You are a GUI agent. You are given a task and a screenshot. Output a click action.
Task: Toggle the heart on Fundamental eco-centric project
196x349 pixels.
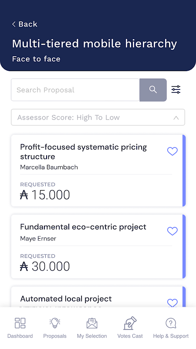coord(172,231)
